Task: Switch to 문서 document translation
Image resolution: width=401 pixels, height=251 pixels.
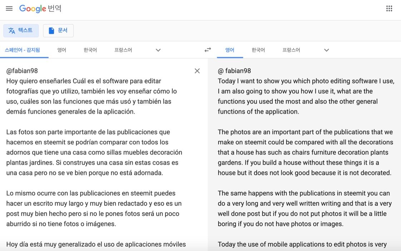Action: 58,31
